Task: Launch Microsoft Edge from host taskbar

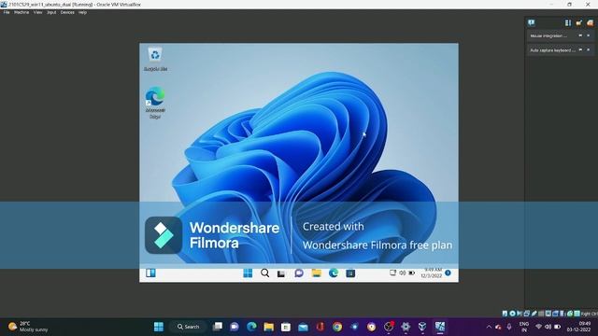Action: (x=251, y=327)
